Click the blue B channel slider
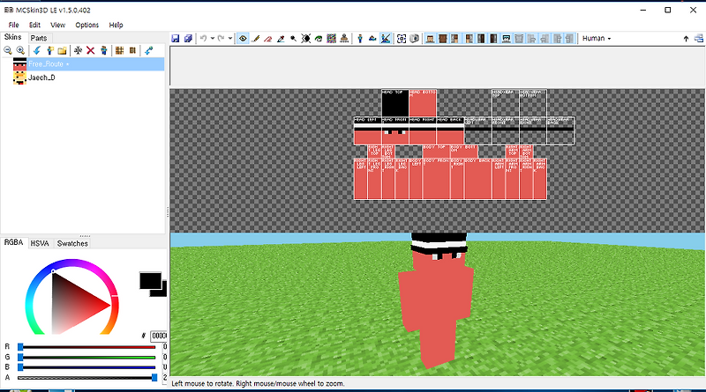The height and width of the screenshot is (392, 706). pos(86,367)
